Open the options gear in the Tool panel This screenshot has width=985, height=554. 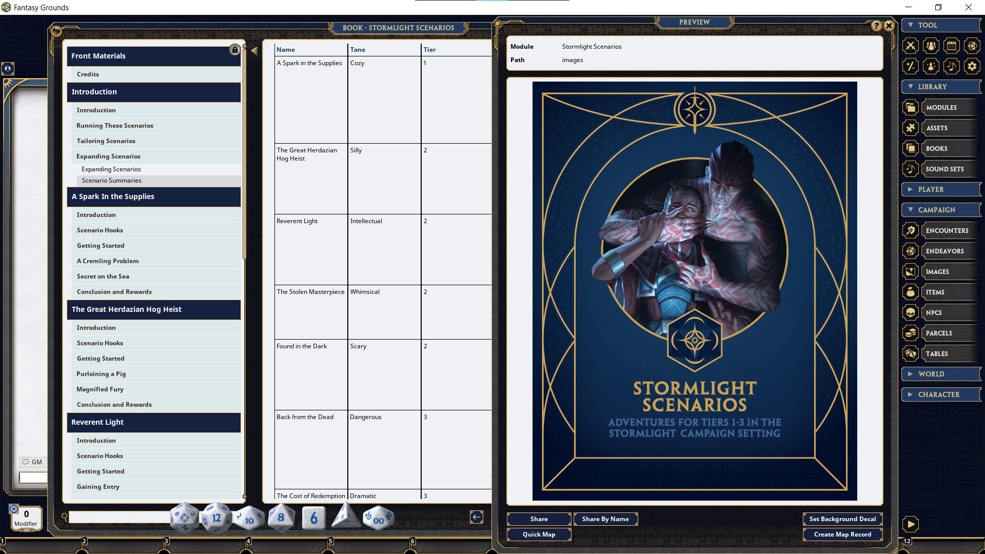972,66
